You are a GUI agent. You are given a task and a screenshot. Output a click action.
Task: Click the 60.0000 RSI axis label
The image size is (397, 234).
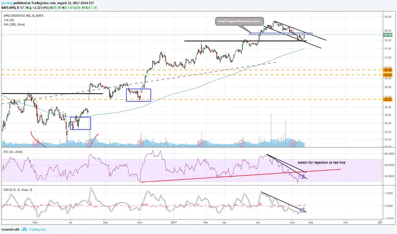pyautogui.click(x=388, y=165)
